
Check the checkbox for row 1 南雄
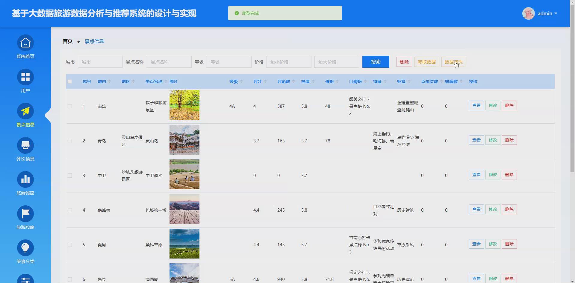tap(70, 106)
